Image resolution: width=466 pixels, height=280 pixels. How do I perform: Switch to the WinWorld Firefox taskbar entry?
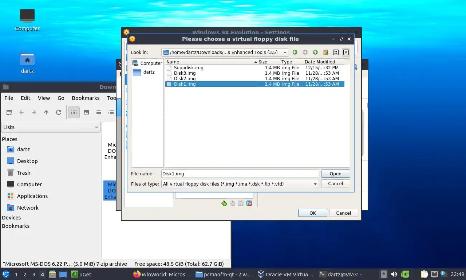[x=162, y=274]
